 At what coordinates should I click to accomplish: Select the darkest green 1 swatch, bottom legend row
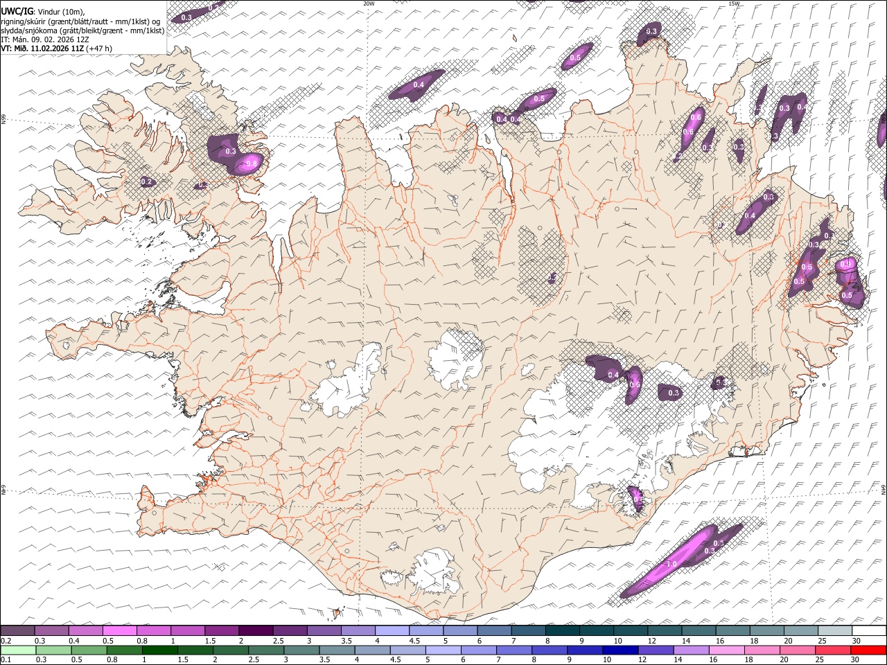(160, 650)
